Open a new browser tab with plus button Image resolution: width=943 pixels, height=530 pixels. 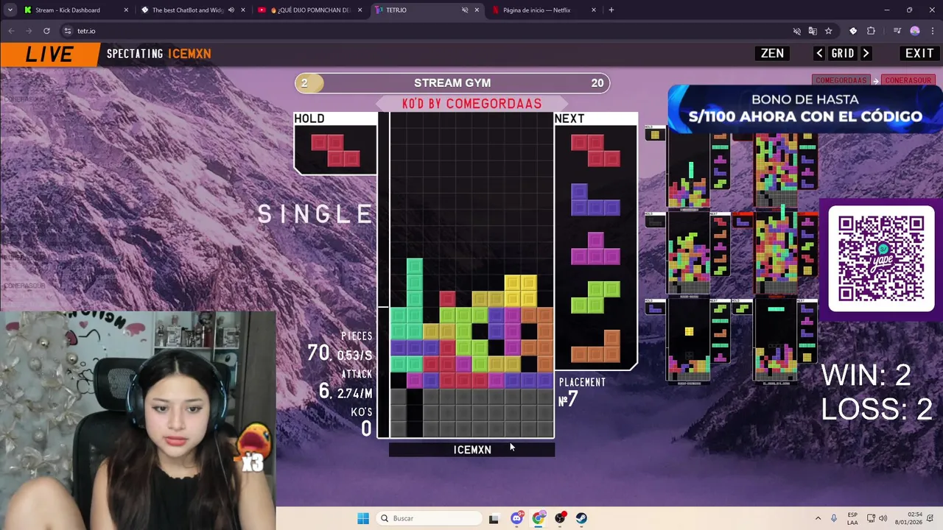pos(611,10)
